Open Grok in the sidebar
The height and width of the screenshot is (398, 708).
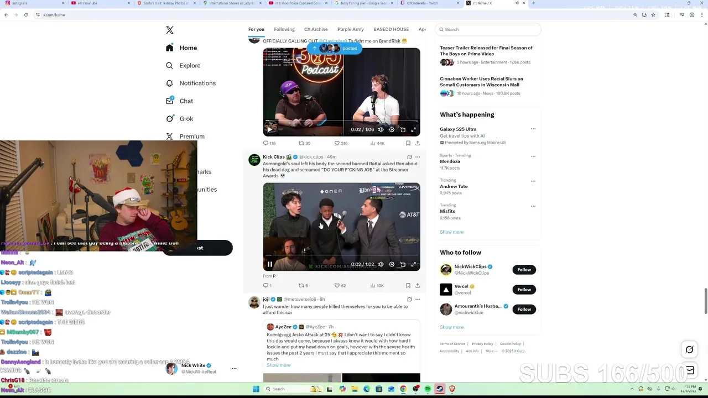coord(180,118)
